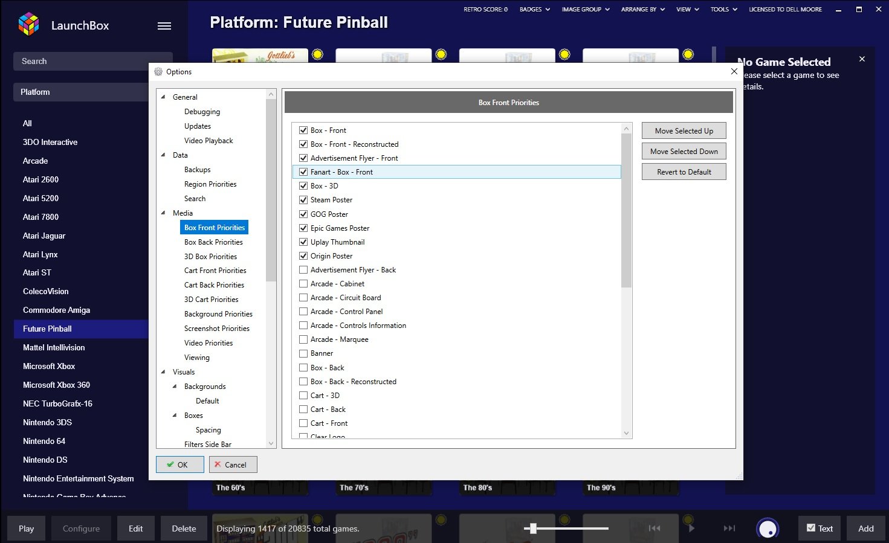Close the No Game Selected details panel
889x543 pixels.
click(x=862, y=59)
